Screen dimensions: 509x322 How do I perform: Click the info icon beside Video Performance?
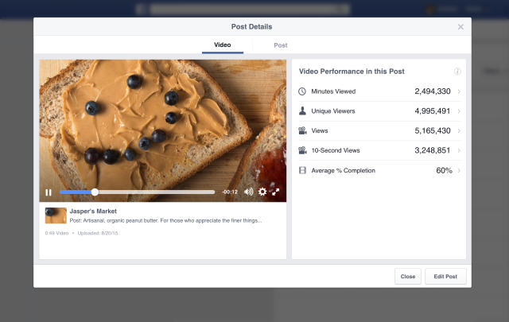[457, 72]
